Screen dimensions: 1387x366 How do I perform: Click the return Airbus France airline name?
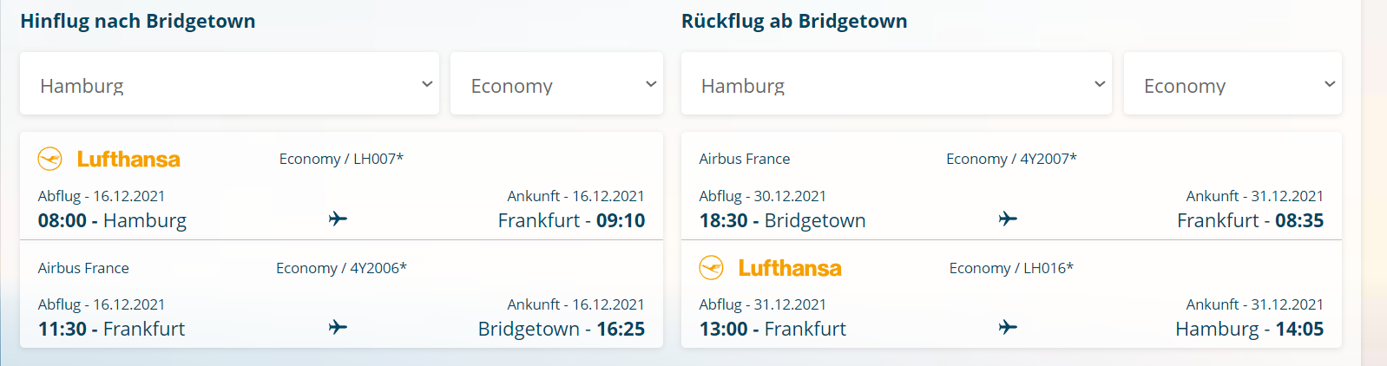click(745, 159)
